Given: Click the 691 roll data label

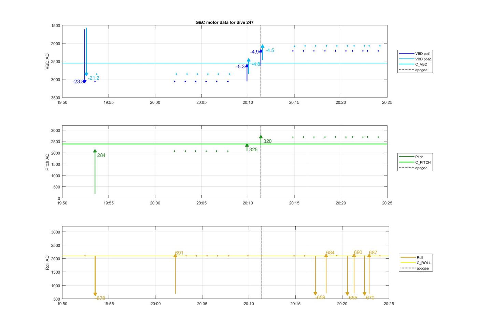Looking at the screenshot, I should 179,253.
